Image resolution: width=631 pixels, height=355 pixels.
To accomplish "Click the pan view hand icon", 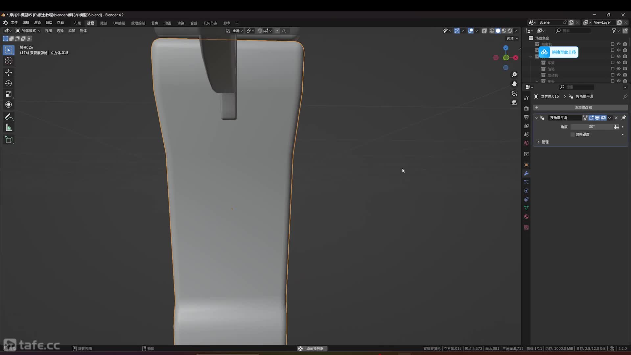I will click(x=514, y=84).
